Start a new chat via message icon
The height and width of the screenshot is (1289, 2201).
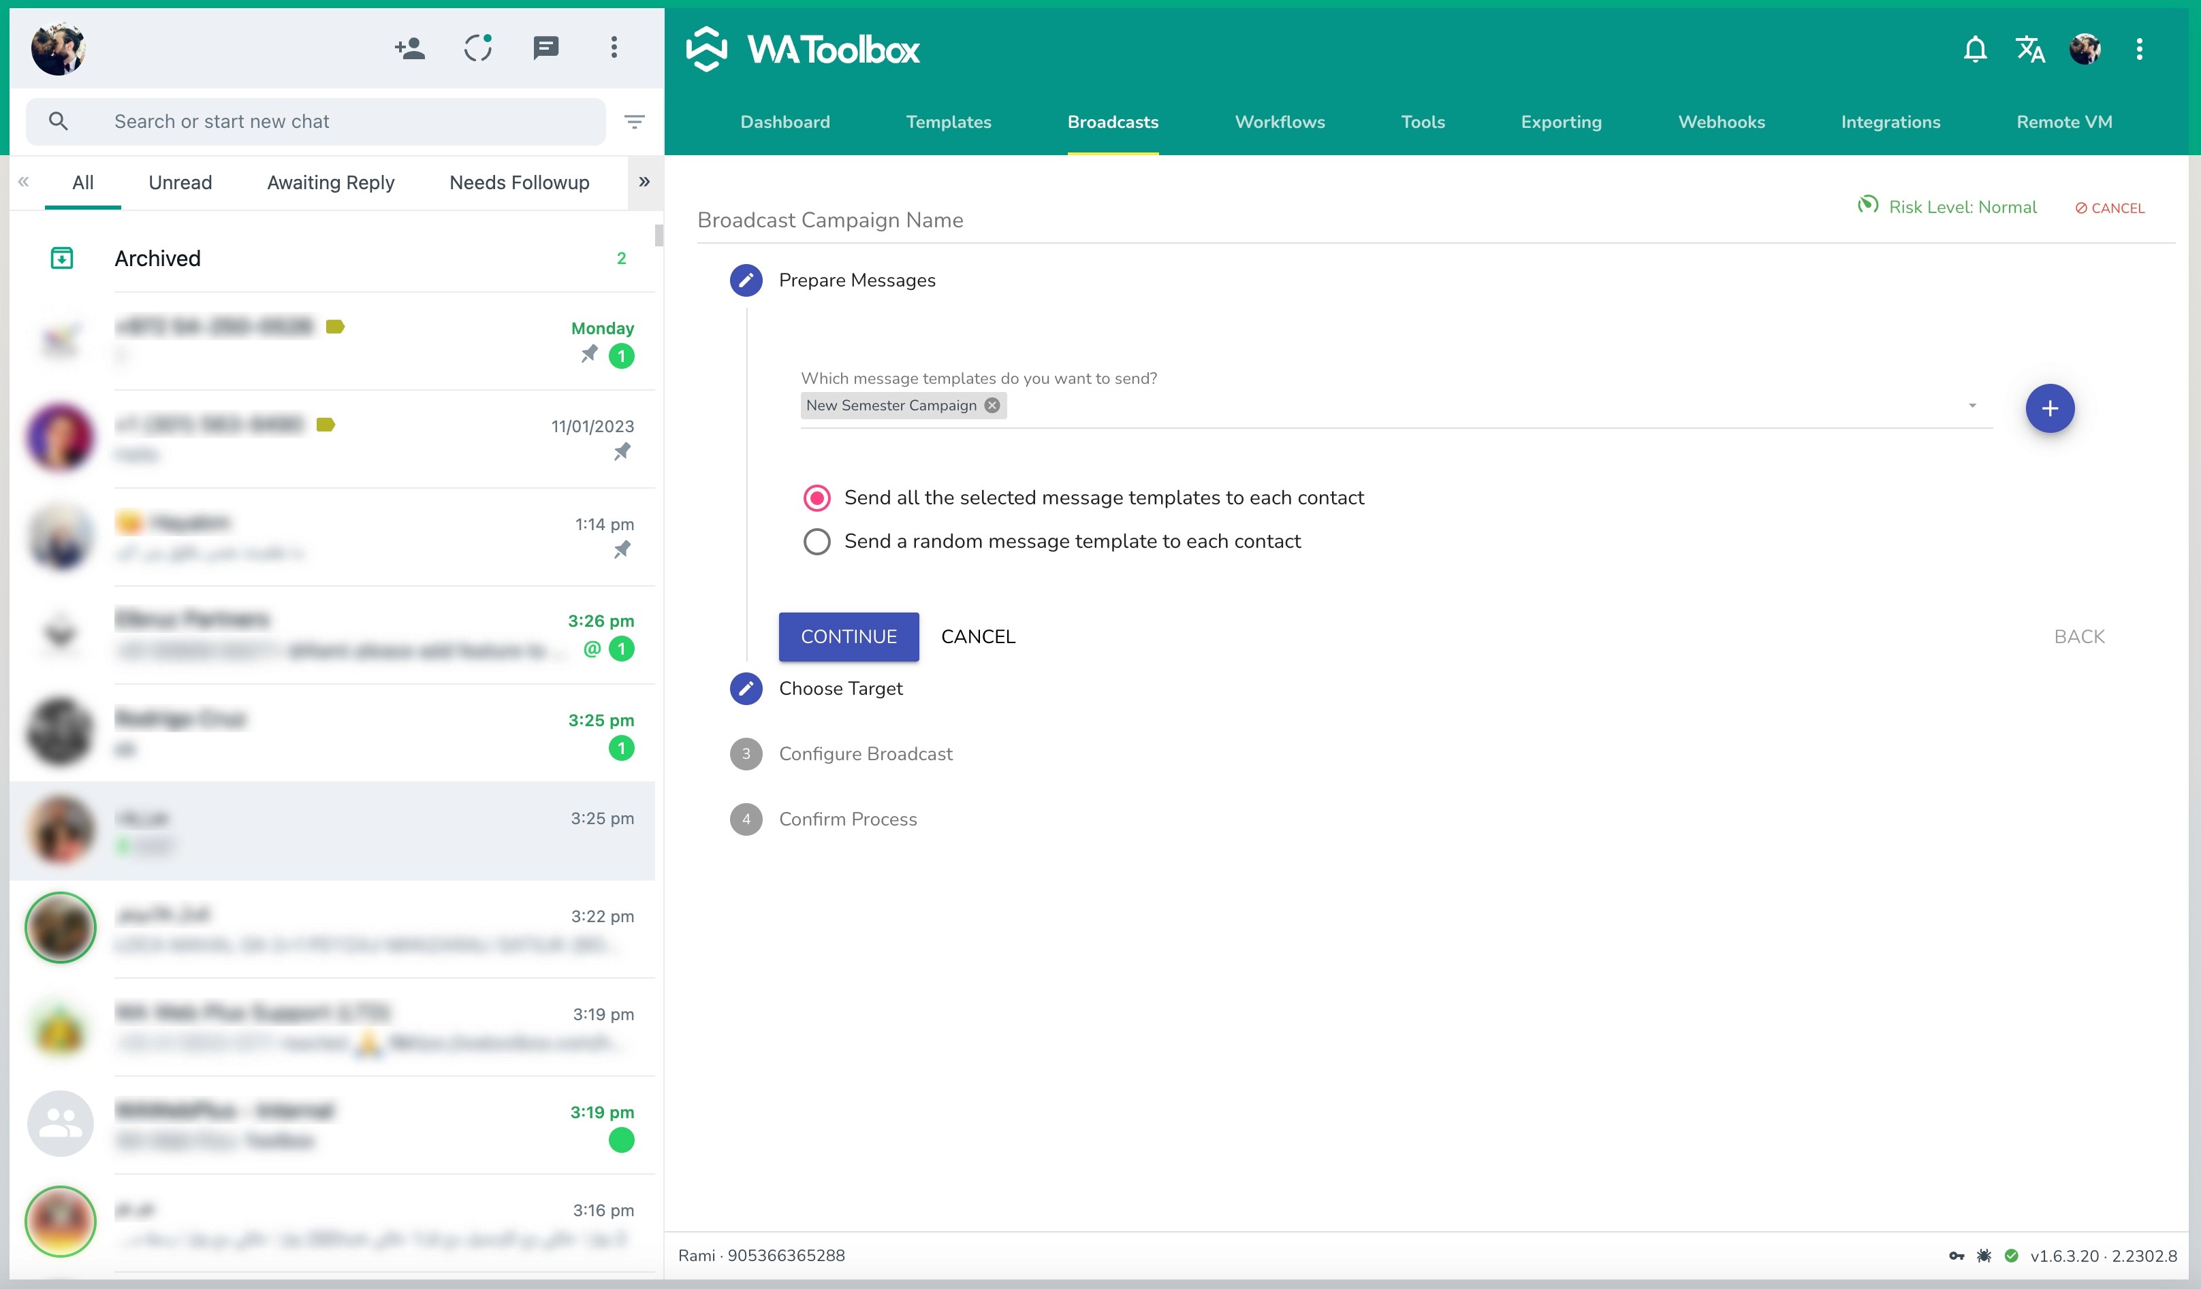coord(546,48)
